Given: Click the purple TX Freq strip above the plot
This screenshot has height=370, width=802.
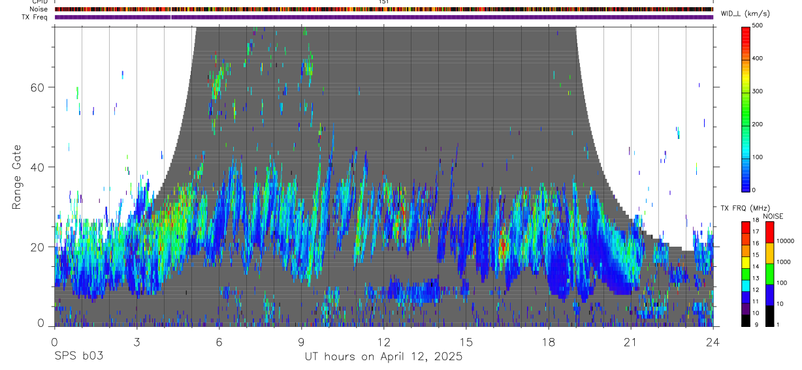Looking at the screenshot, I should [383, 18].
